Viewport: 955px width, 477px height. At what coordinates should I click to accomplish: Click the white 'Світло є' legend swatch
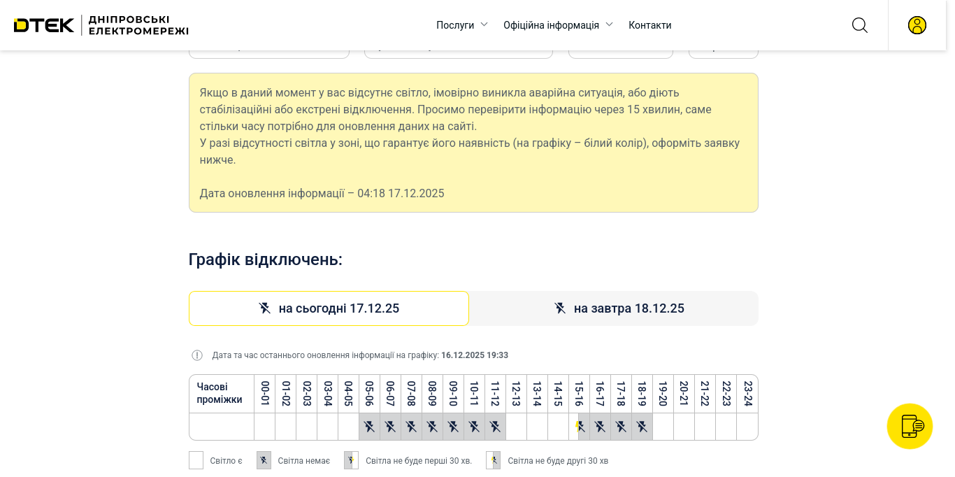[x=196, y=460]
